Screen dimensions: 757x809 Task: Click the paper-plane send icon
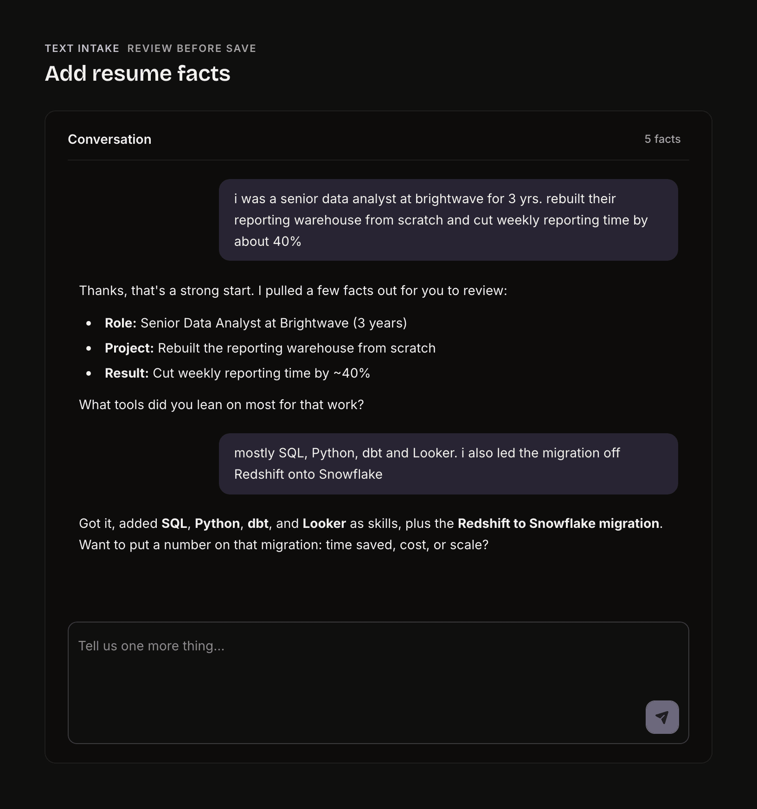(662, 717)
